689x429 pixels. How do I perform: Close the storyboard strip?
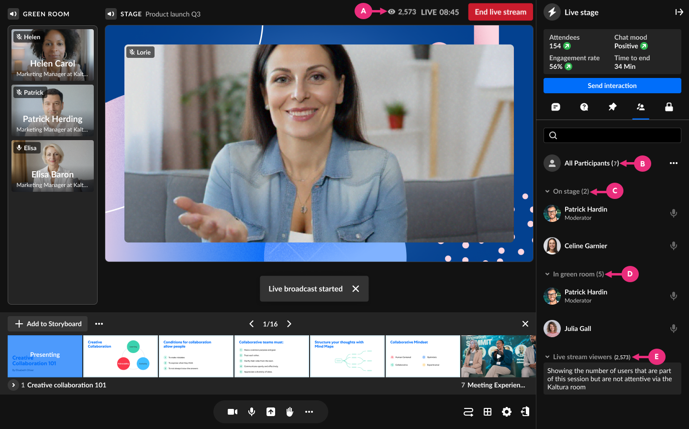525,324
